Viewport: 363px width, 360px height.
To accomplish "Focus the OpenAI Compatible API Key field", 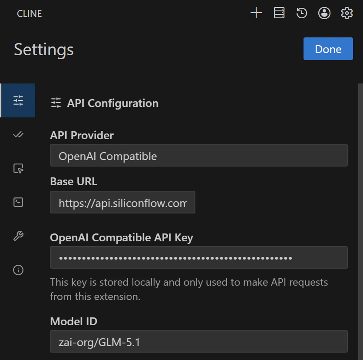I will (x=198, y=258).
